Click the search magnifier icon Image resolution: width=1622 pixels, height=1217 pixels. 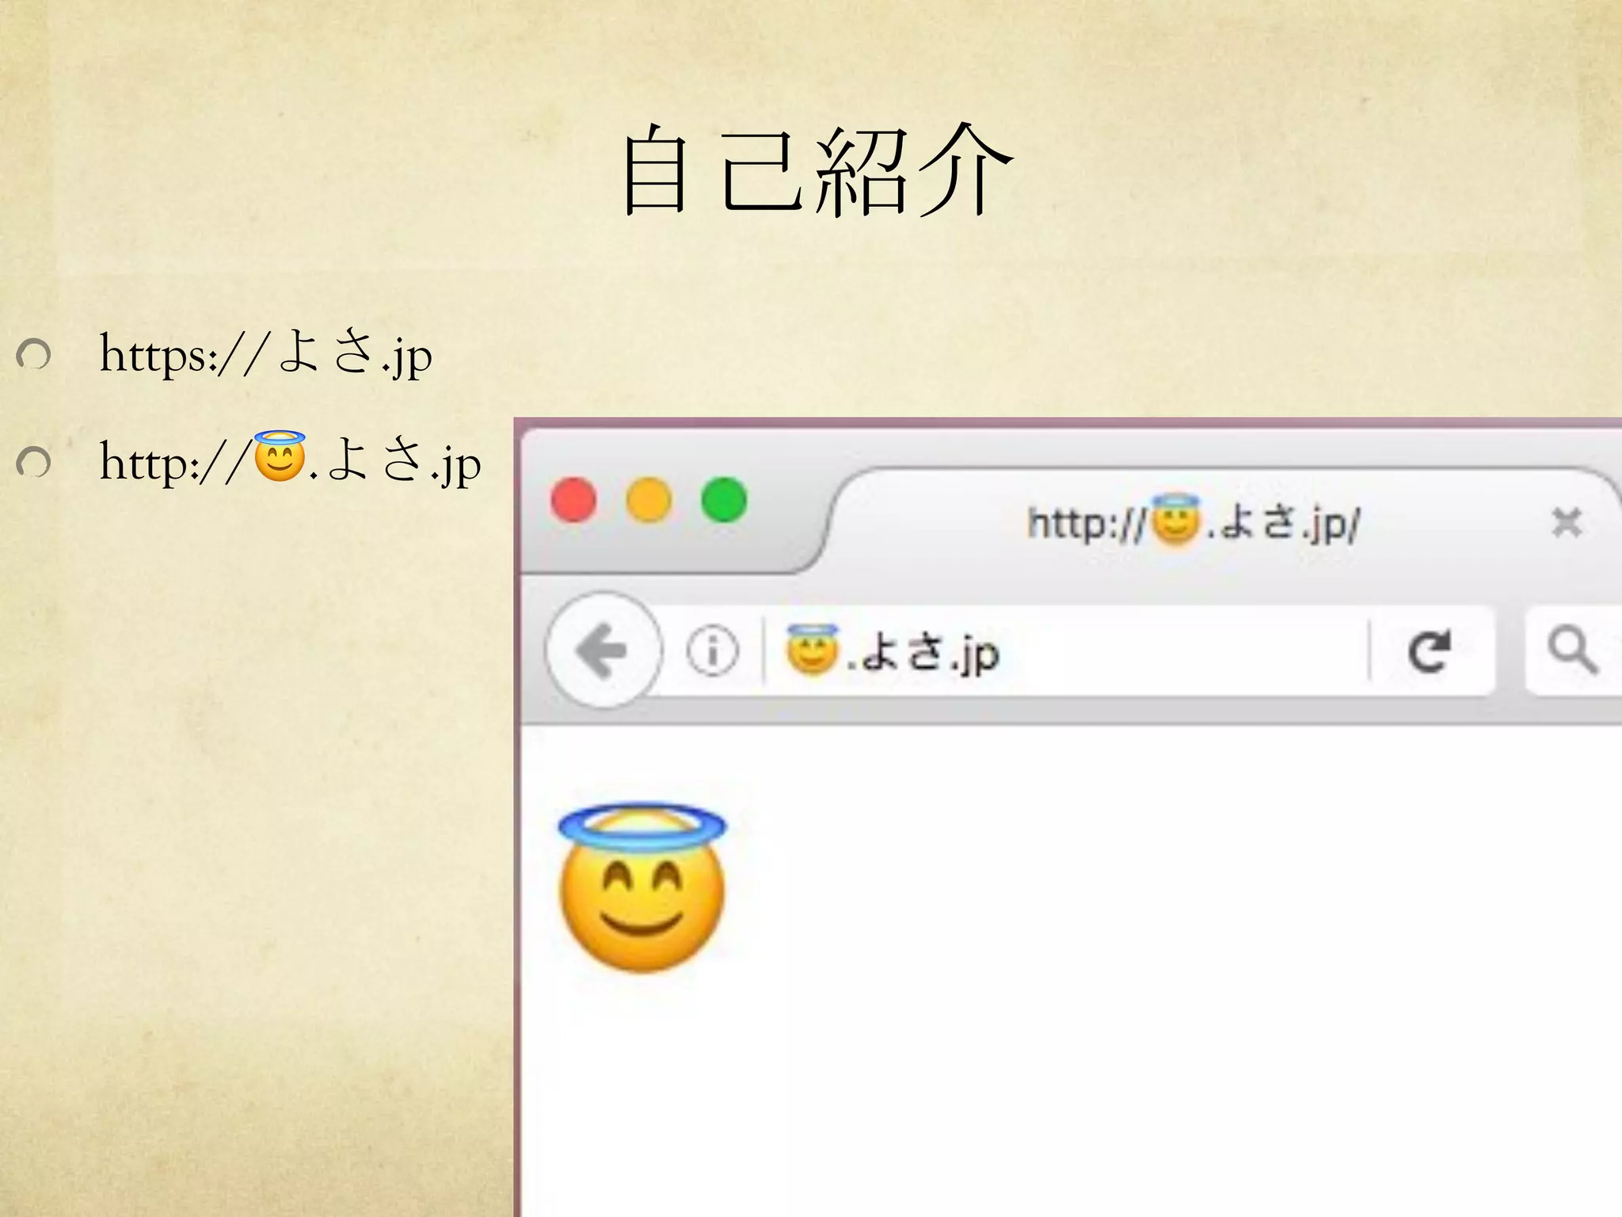coord(1572,650)
